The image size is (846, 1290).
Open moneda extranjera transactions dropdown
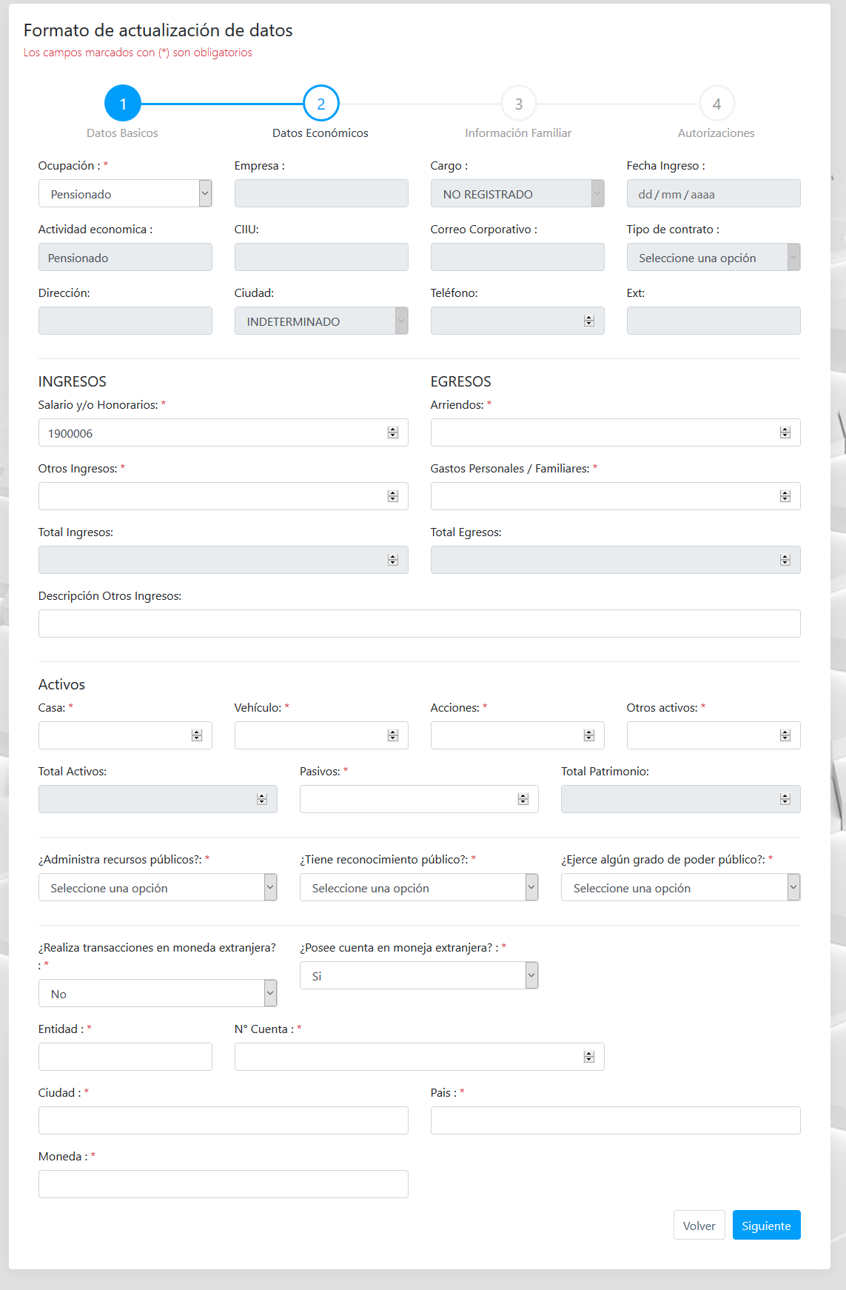point(157,994)
